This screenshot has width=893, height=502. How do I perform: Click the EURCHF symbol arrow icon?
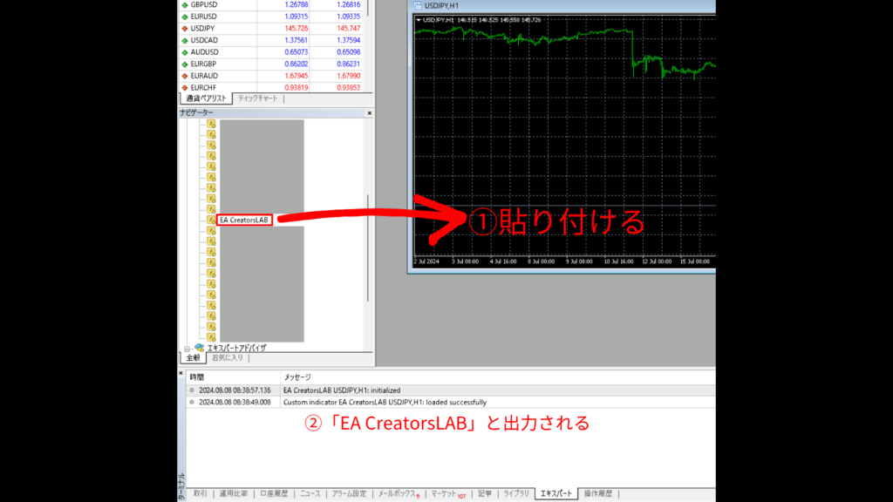coord(184,87)
